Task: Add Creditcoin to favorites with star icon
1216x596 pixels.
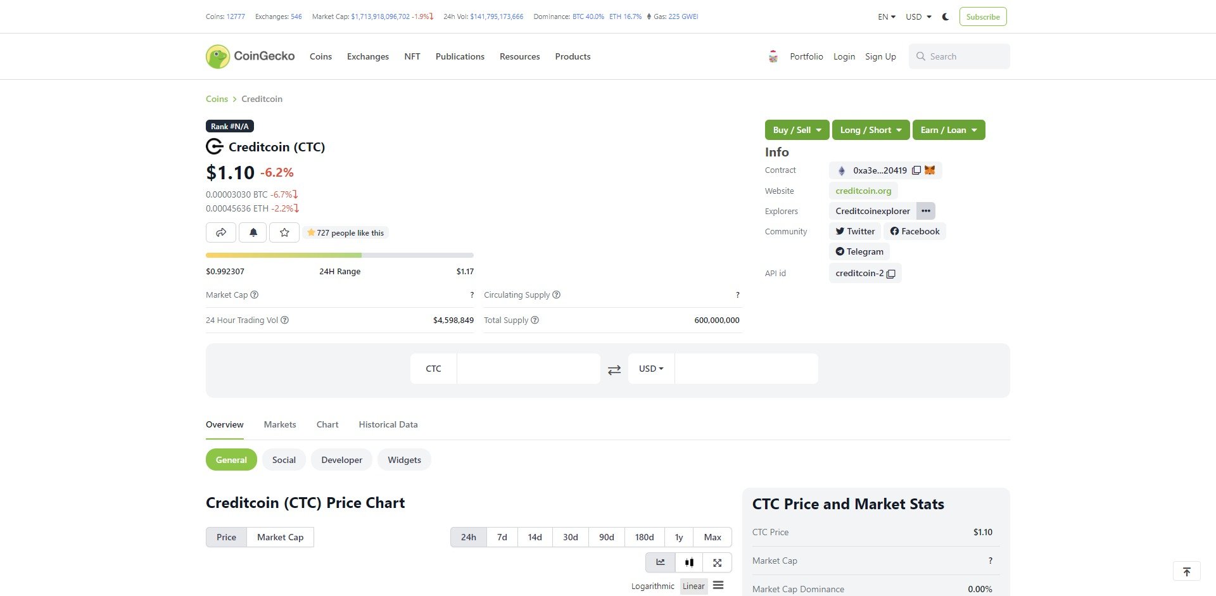Action: coord(284,232)
